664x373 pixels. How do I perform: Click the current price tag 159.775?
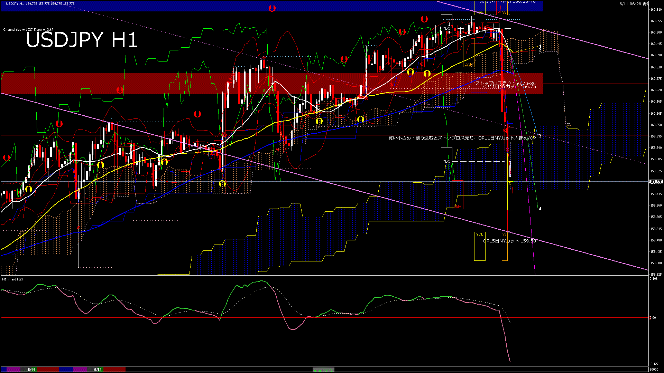656,182
